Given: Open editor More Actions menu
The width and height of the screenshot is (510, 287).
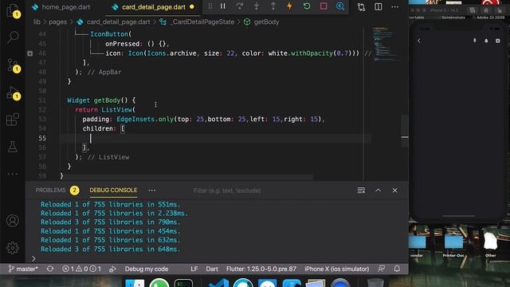Looking at the screenshot, I should coord(395,7).
